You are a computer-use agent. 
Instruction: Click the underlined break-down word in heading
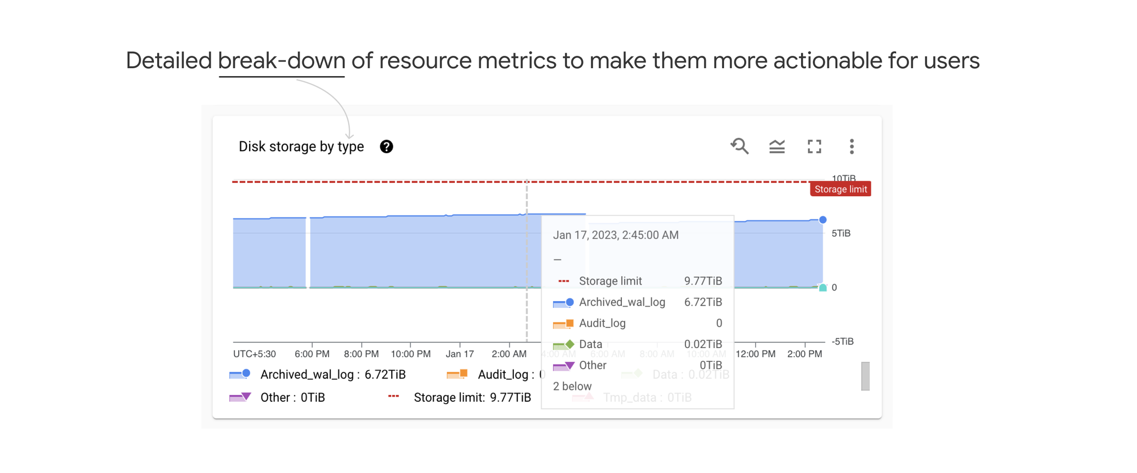pyautogui.click(x=282, y=61)
